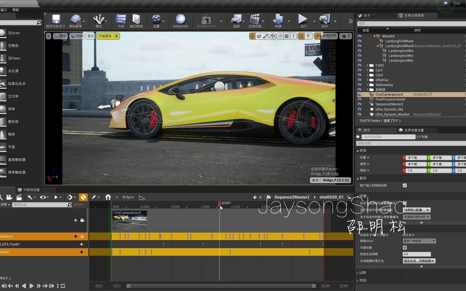Open the sequencer curve editor icon
Viewport: 466px width, 291px height.
pyautogui.click(x=142, y=197)
